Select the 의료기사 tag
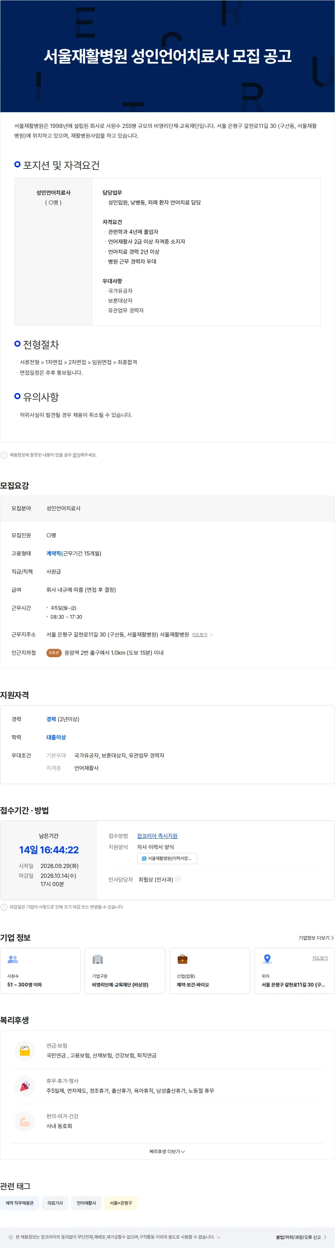The height and width of the screenshot is (1248, 335). click(55, 1203)
